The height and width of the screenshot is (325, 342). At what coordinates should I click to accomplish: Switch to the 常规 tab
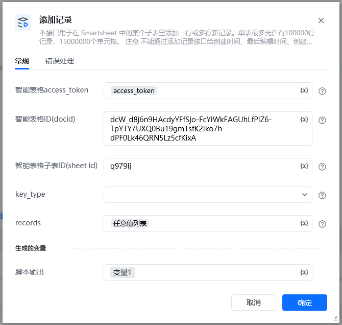point(22,61)
